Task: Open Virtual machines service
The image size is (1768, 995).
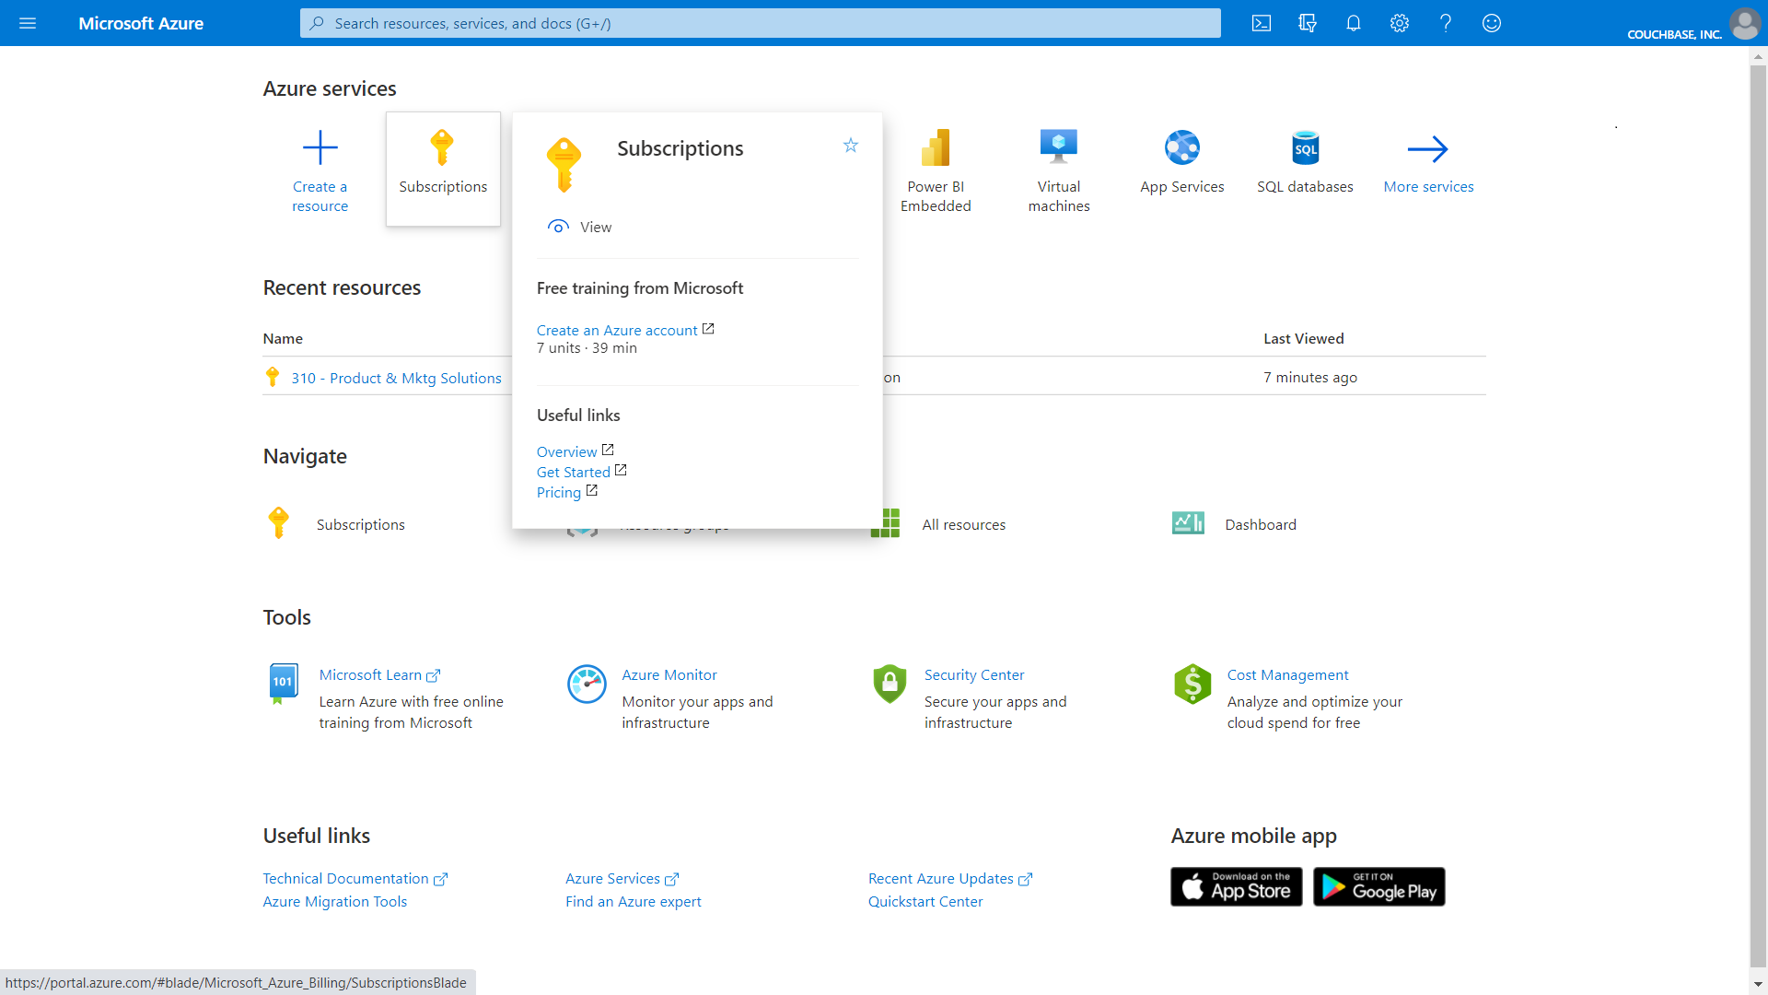Action: pyautogui.click(x=1058, y=146)
